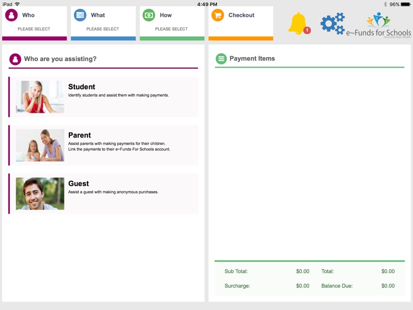Click the blue What list icon

click(80, 15)
